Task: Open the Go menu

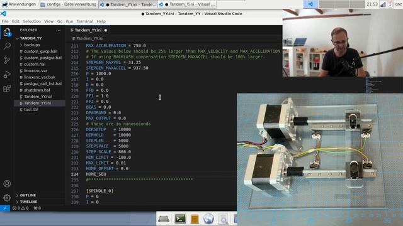Action: coord(60,21)
